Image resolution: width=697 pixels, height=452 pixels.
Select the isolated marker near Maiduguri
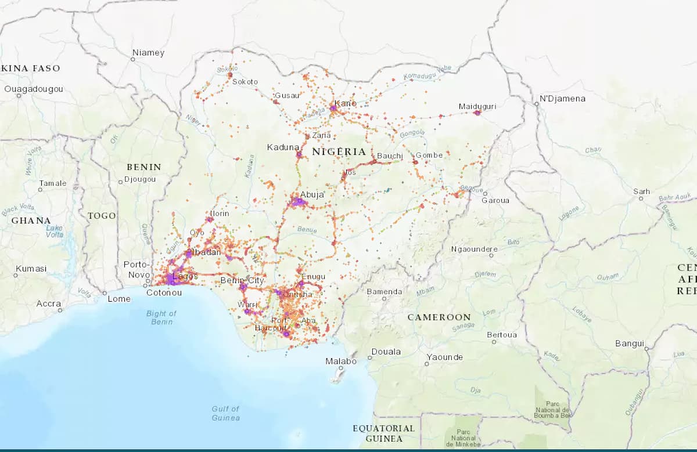click(477, 112)
